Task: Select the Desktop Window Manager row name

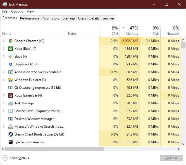Action: [34, 119]
